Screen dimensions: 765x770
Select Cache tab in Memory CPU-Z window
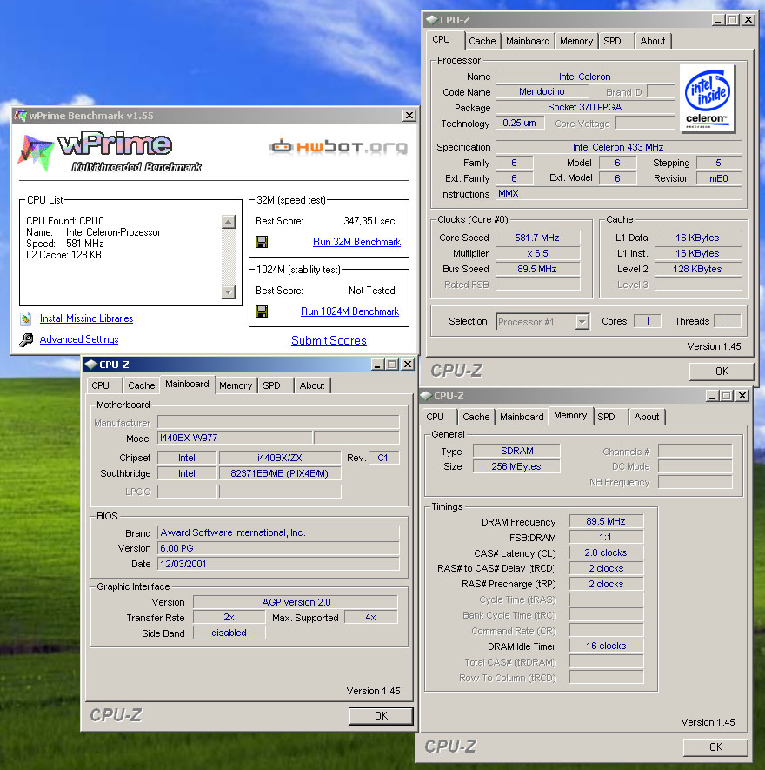point(476,417)
